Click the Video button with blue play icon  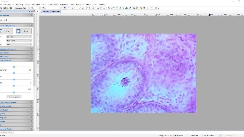[24, 31]
